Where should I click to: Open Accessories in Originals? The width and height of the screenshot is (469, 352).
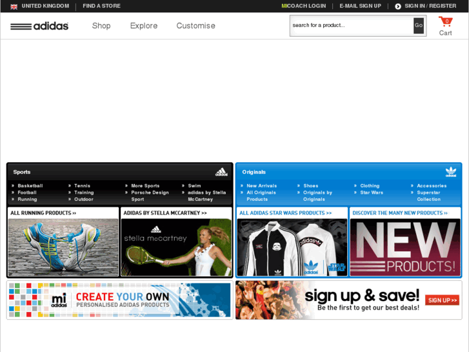pos(432,186)
